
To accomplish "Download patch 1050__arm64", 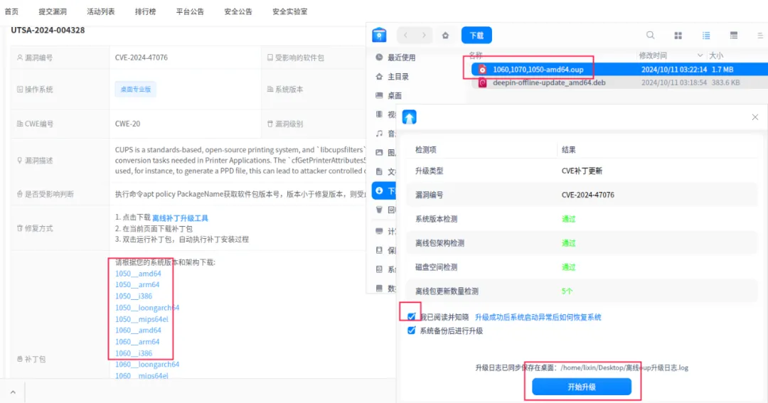I will [x=137, y=284].
